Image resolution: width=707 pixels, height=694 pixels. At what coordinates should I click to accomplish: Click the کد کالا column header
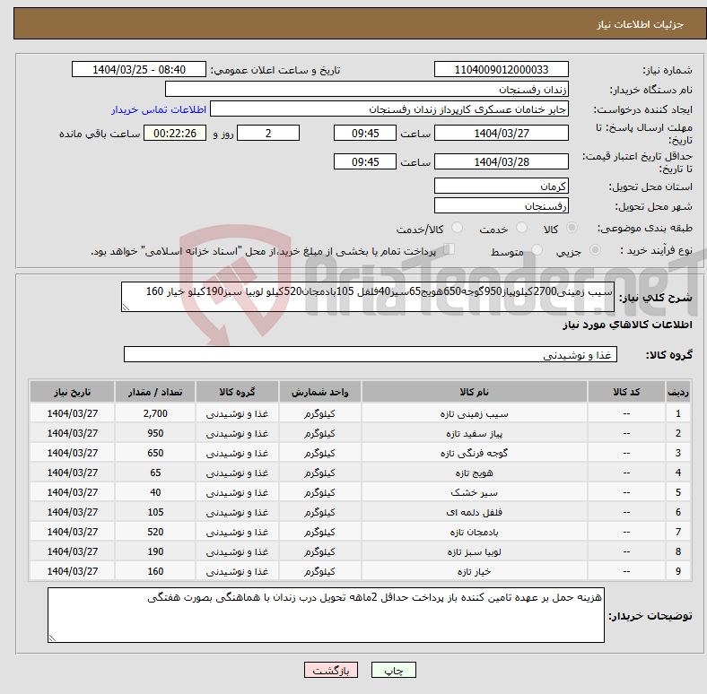626,392
